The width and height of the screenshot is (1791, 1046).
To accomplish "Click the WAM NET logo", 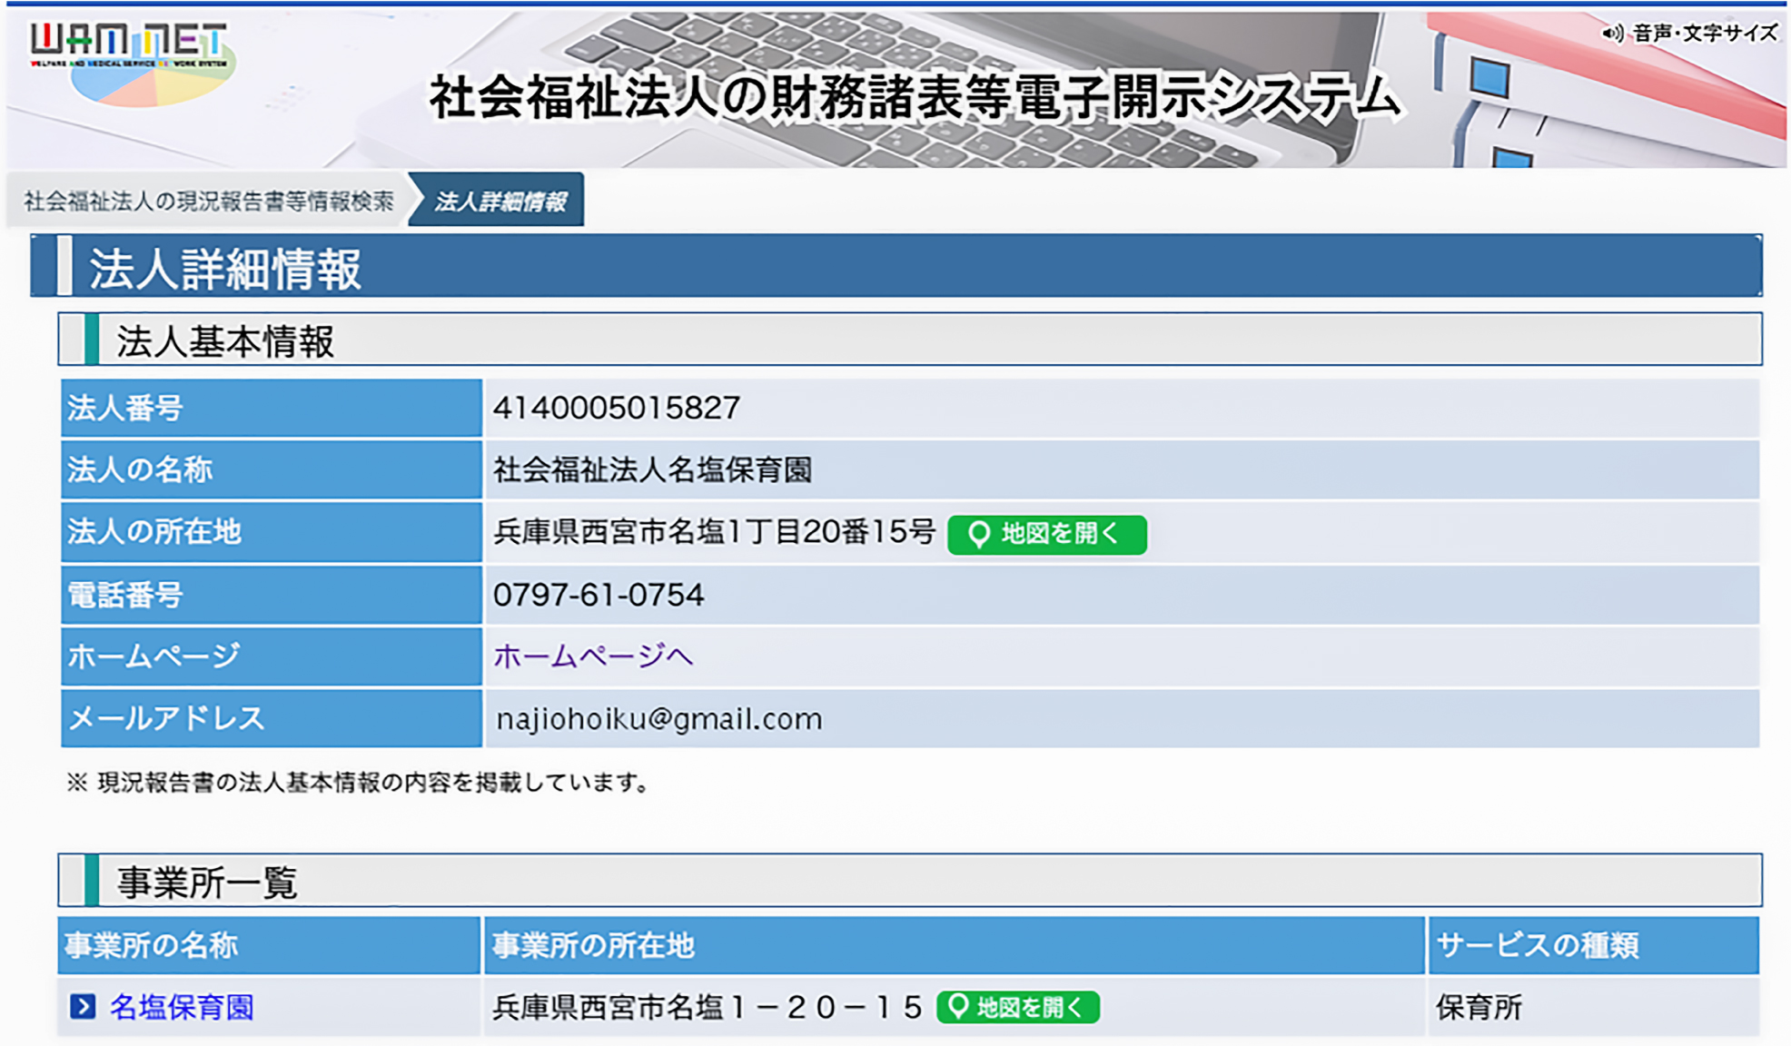I will (127, 41).
